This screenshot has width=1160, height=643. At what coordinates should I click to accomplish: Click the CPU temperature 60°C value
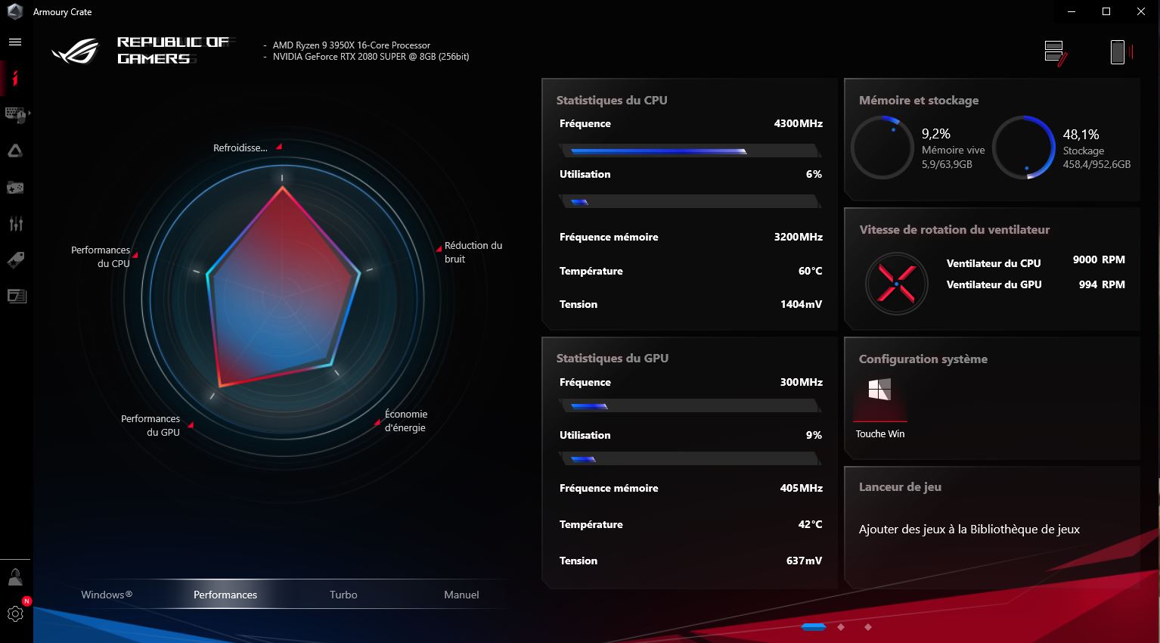click(x=811, y=271)
